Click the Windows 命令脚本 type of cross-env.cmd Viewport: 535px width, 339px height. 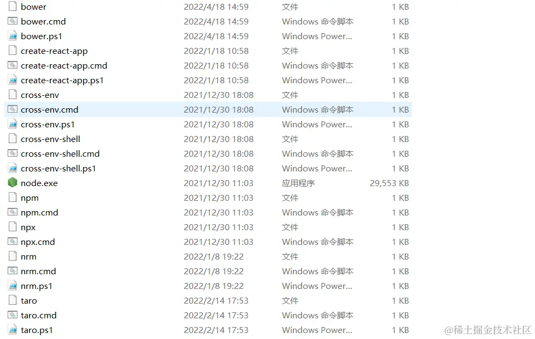point(317,109)
